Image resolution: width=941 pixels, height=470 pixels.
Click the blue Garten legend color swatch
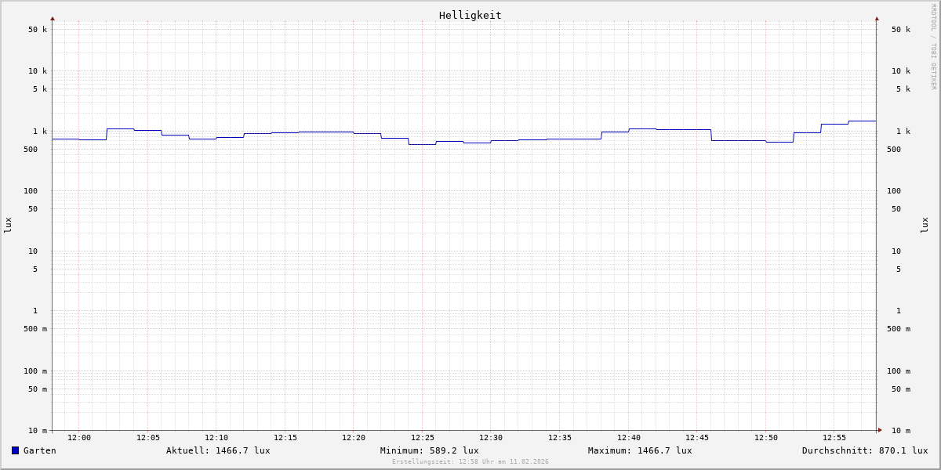click(15, 450)
